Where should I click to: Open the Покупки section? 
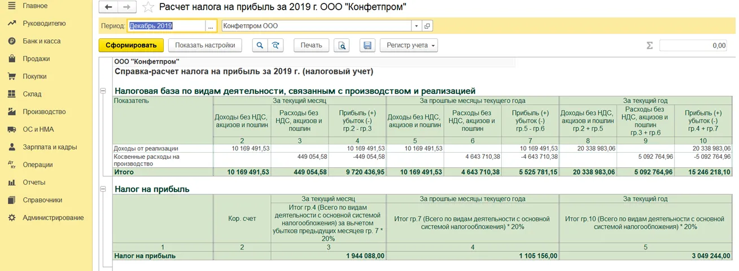[34, 76]
